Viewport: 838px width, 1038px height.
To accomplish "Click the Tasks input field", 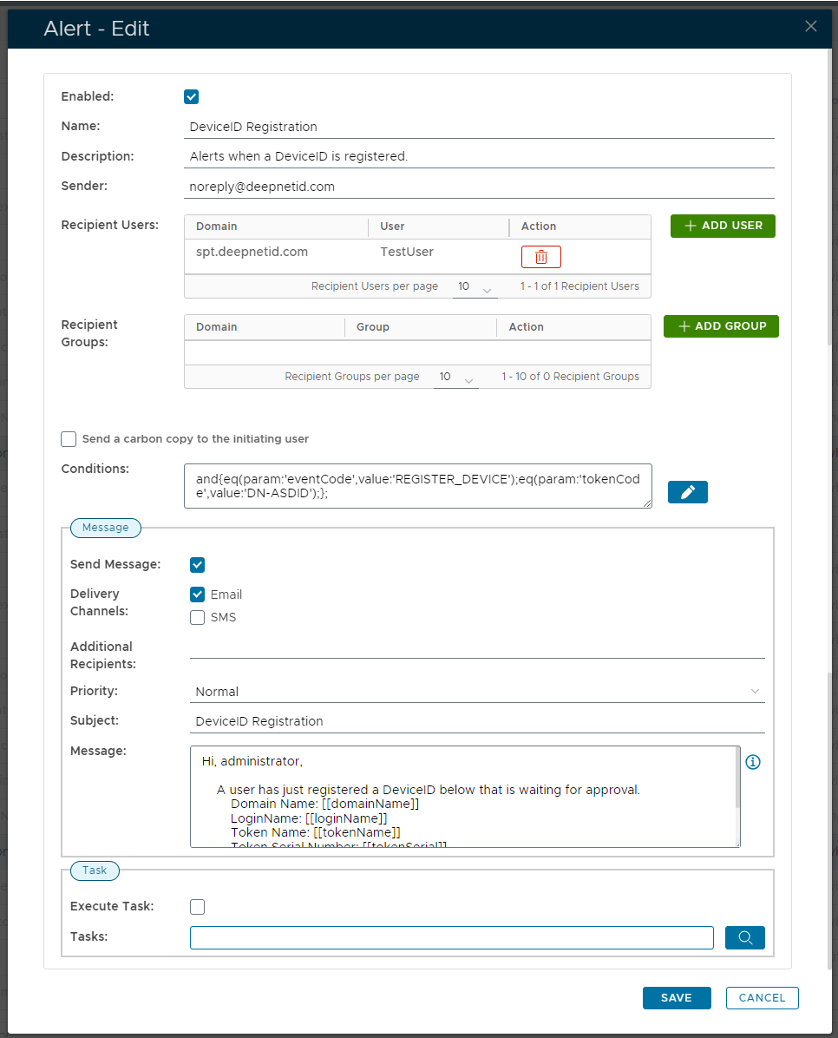I will coord(451,938).
